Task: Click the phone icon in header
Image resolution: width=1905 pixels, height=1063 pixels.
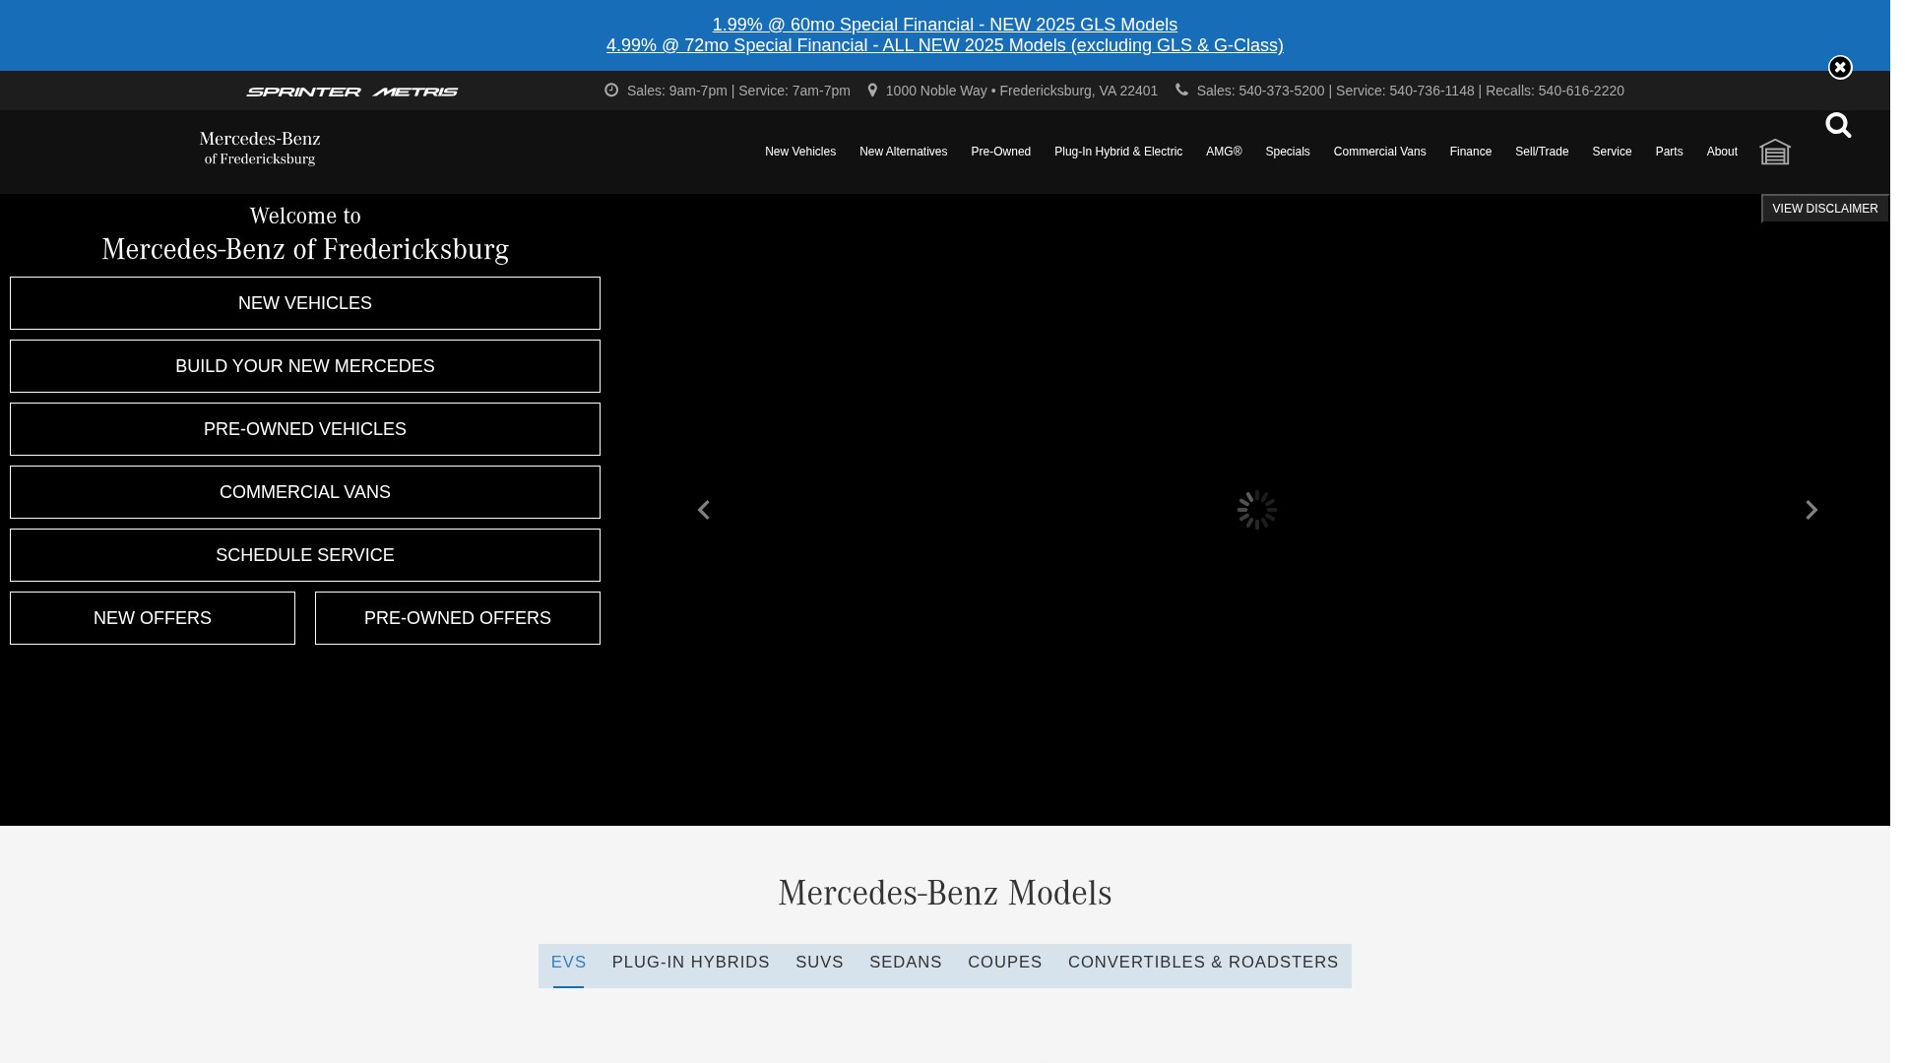Action: coord(1181,90)
